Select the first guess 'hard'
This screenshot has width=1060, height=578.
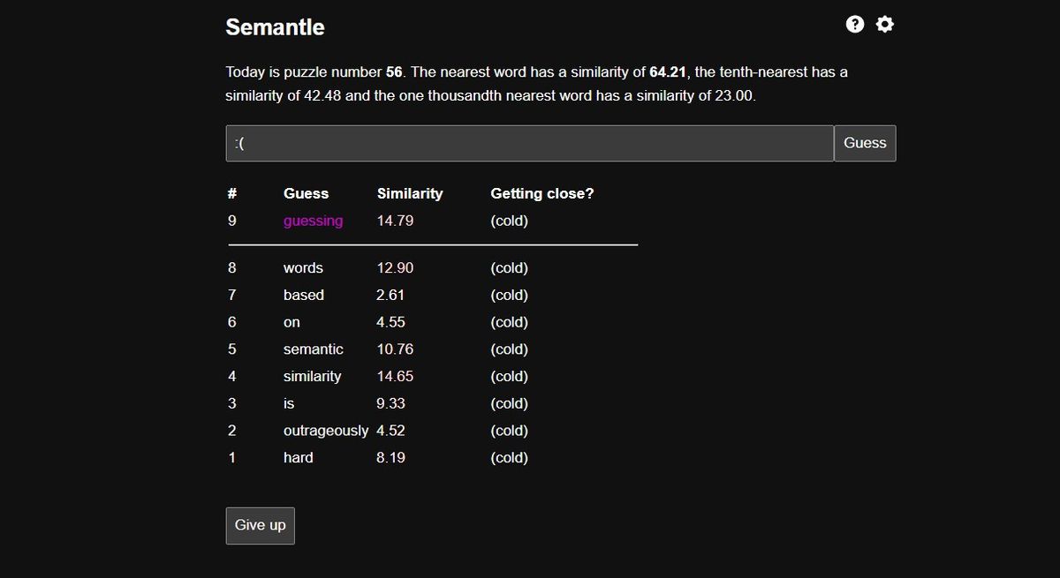click(x=298, y=457)
